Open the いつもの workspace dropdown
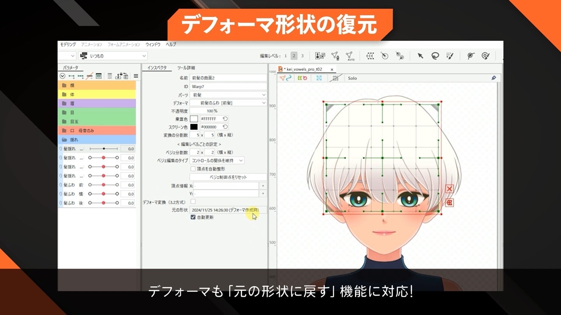The height and width of the screenshot is (315, 561). pyautogui.click(x=113, y=56)
